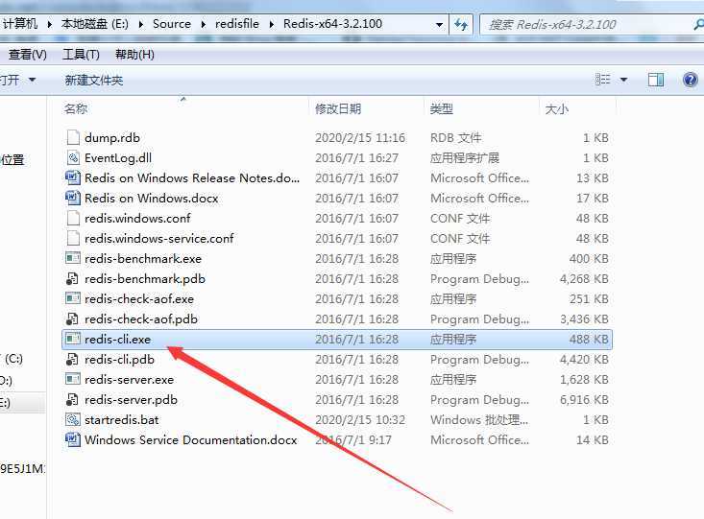Open the help question mark icon

[691, 81]
